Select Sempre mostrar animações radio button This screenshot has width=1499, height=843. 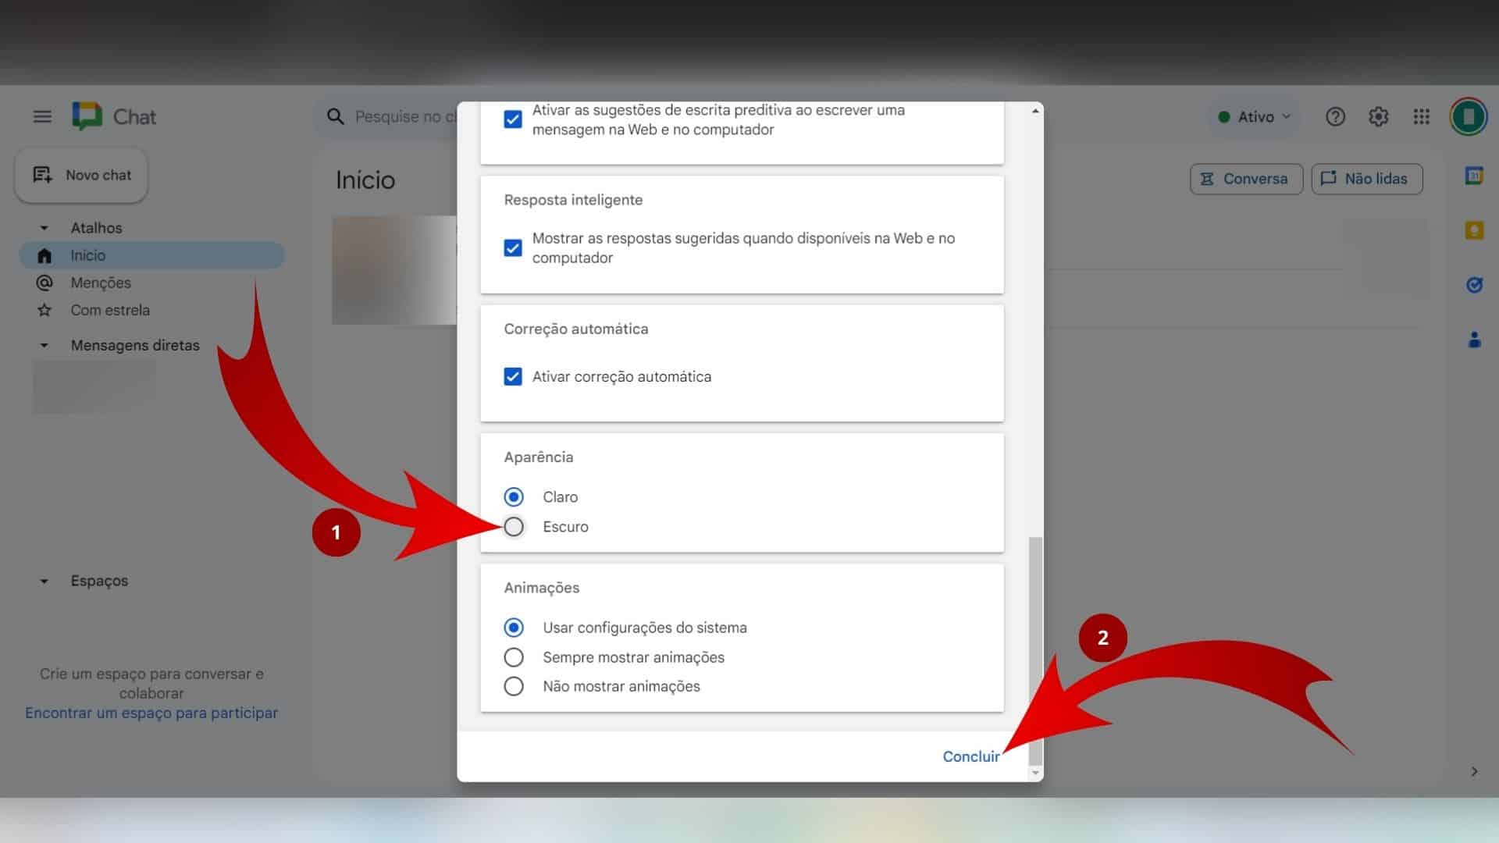coord(513,656)
